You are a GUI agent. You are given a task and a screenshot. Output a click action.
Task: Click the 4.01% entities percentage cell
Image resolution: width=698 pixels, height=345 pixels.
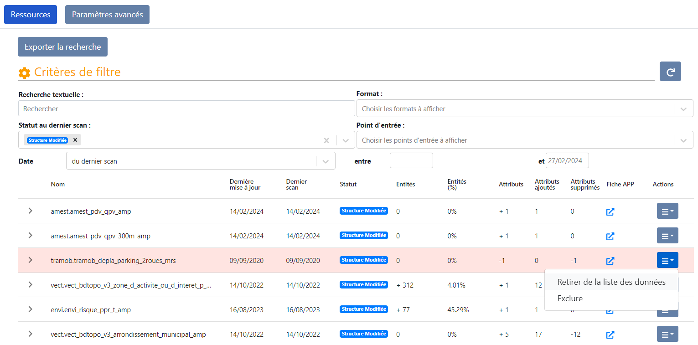point(456,285)
